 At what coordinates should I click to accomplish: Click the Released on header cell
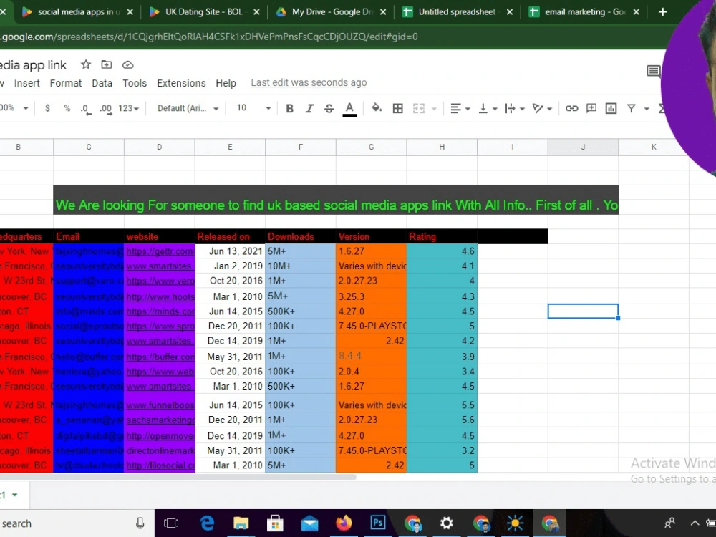pos(230,236)
